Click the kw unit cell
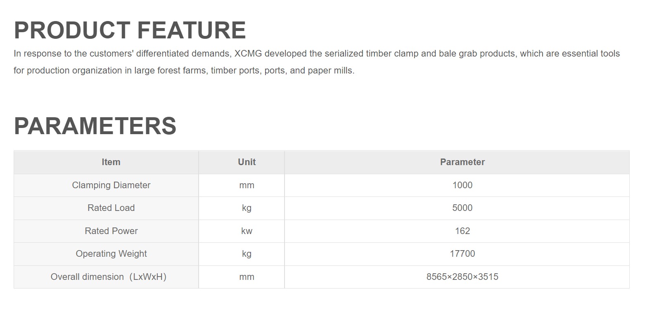 coord(247,231)
